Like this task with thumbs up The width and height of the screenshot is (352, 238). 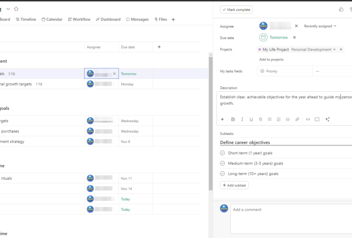(341, 9)
